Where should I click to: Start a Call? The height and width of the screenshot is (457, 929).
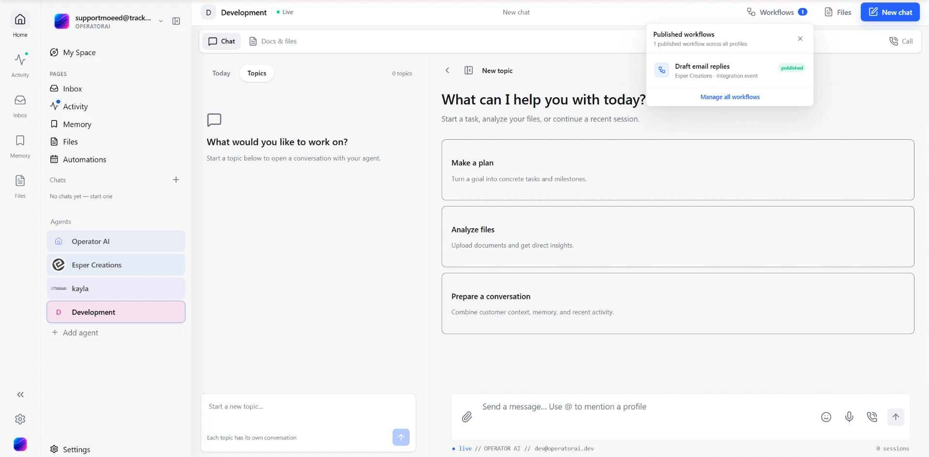901,41
